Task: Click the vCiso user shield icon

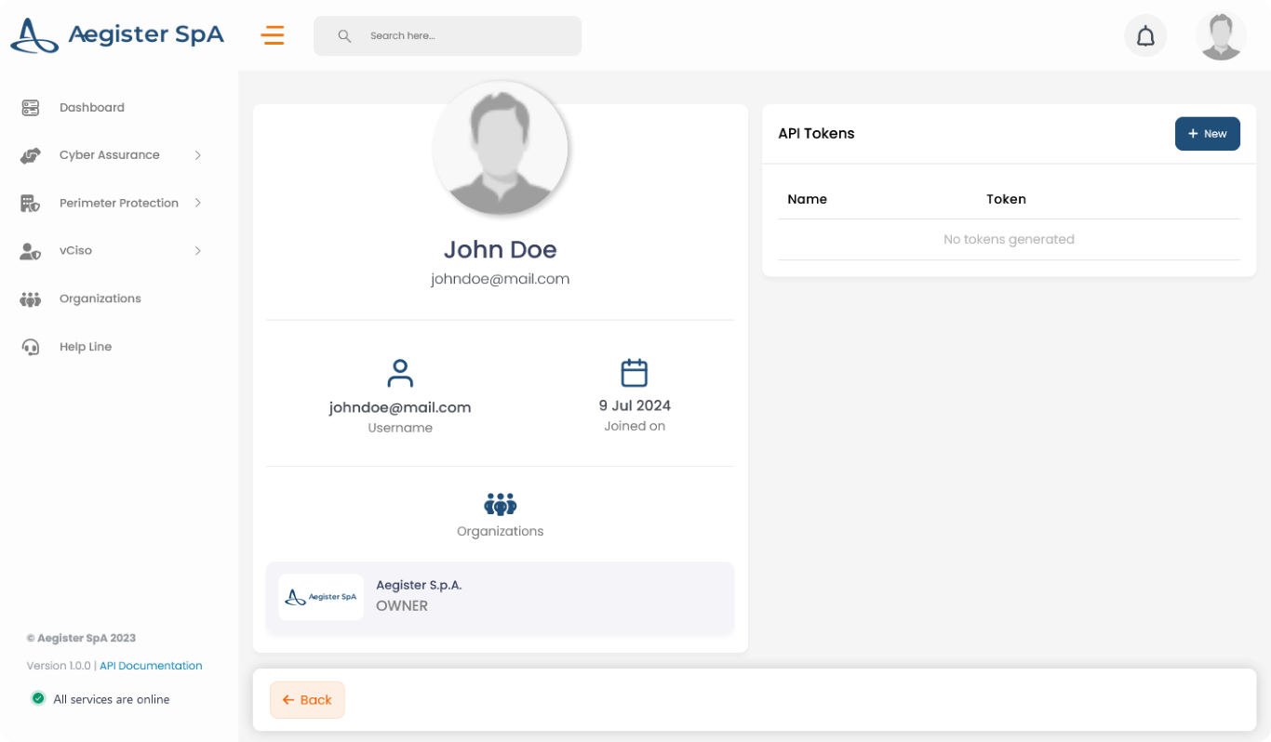Action: [x=31, y=251]
